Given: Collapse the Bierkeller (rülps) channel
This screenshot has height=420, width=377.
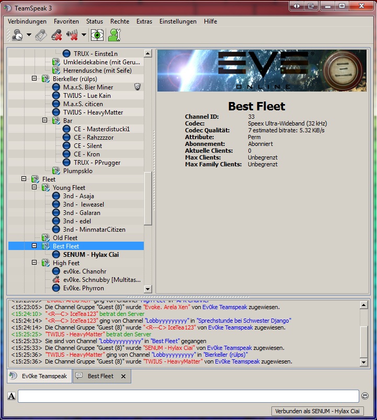Looking at the screenshot, I should point(35,78).
